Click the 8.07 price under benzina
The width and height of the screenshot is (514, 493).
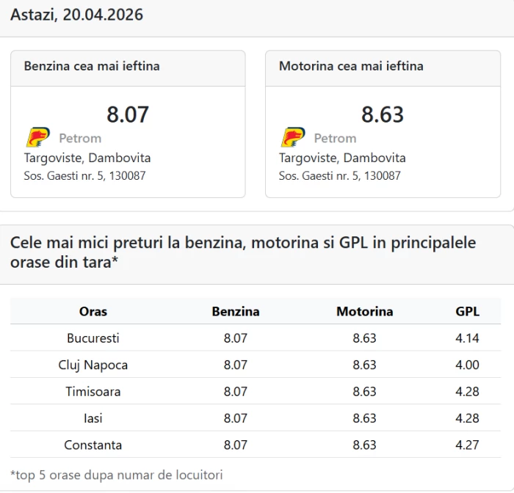[x=128, y=114]
